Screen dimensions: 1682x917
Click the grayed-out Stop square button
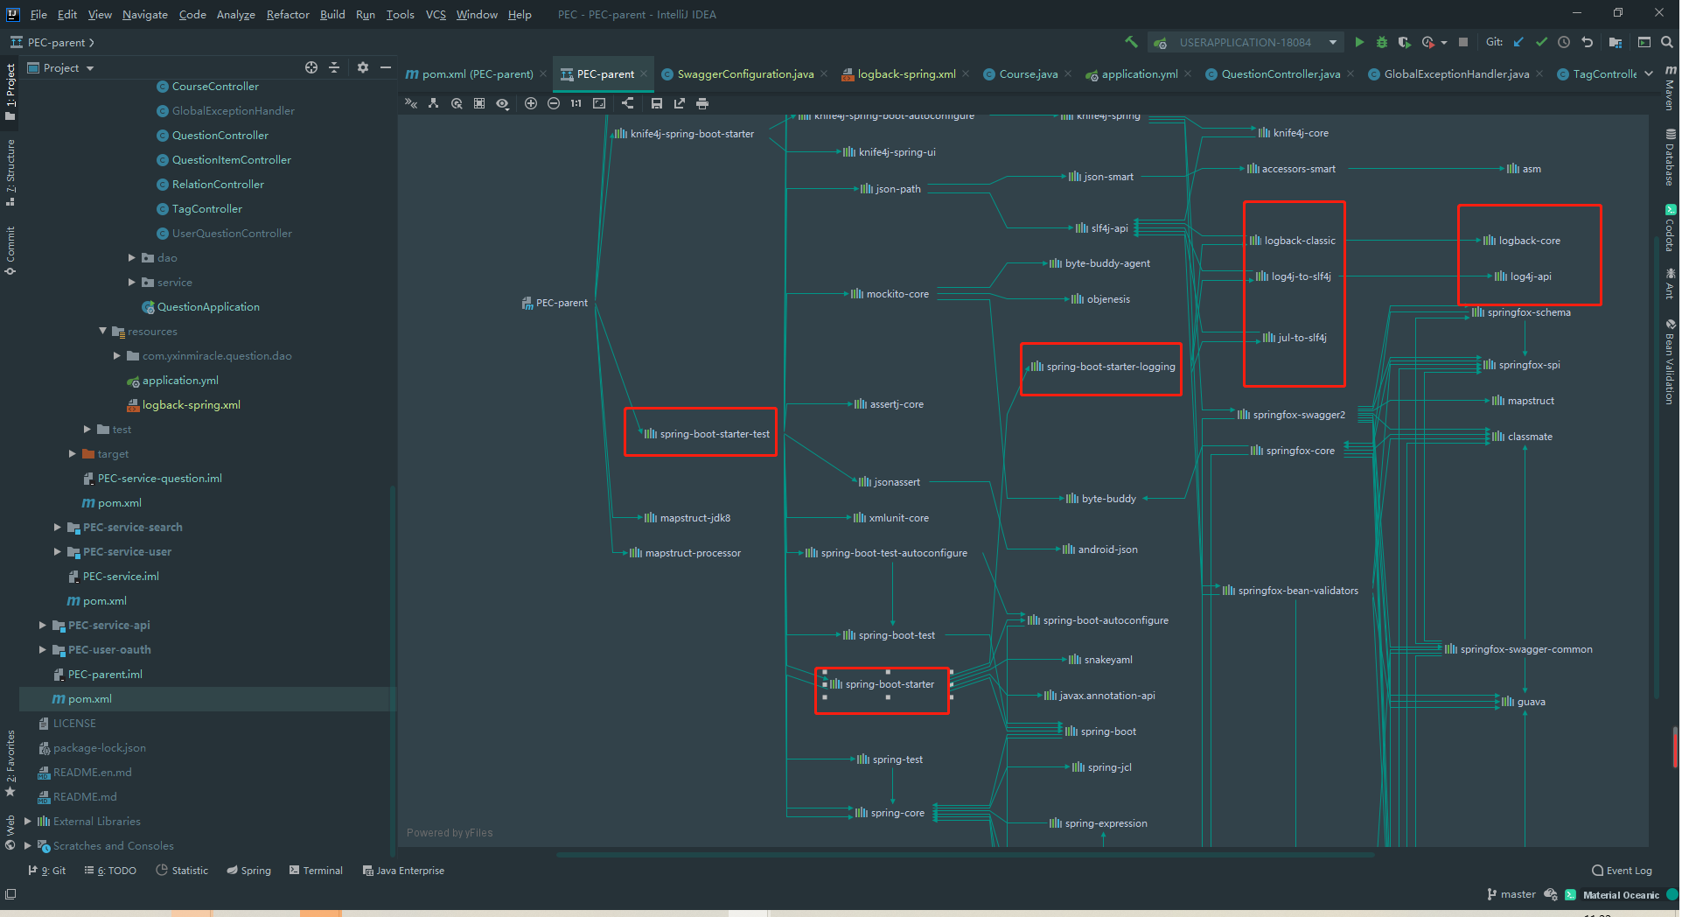pyautogui.click(x=1463, y=42)
